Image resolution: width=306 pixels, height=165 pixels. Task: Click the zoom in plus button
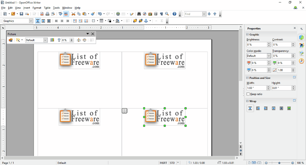pyautogui.click(x=293, y=163)
